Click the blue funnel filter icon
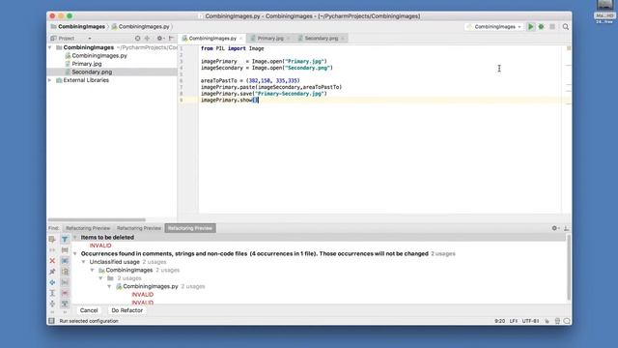Screen dimensions: 618x348 click(65, 239)
